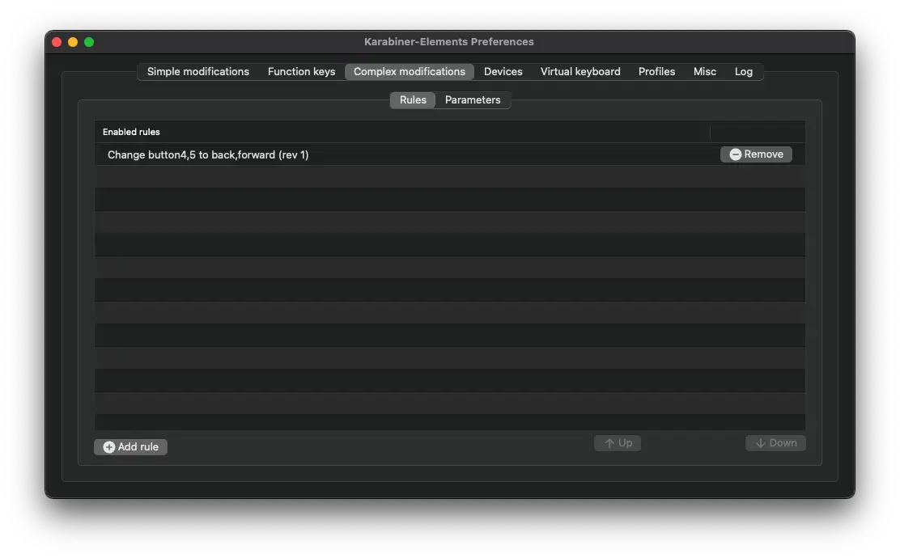This screenshot has width=900, height=558.
Task: Minimize the Preferences window with yellow button
Action: pos(73,42)
